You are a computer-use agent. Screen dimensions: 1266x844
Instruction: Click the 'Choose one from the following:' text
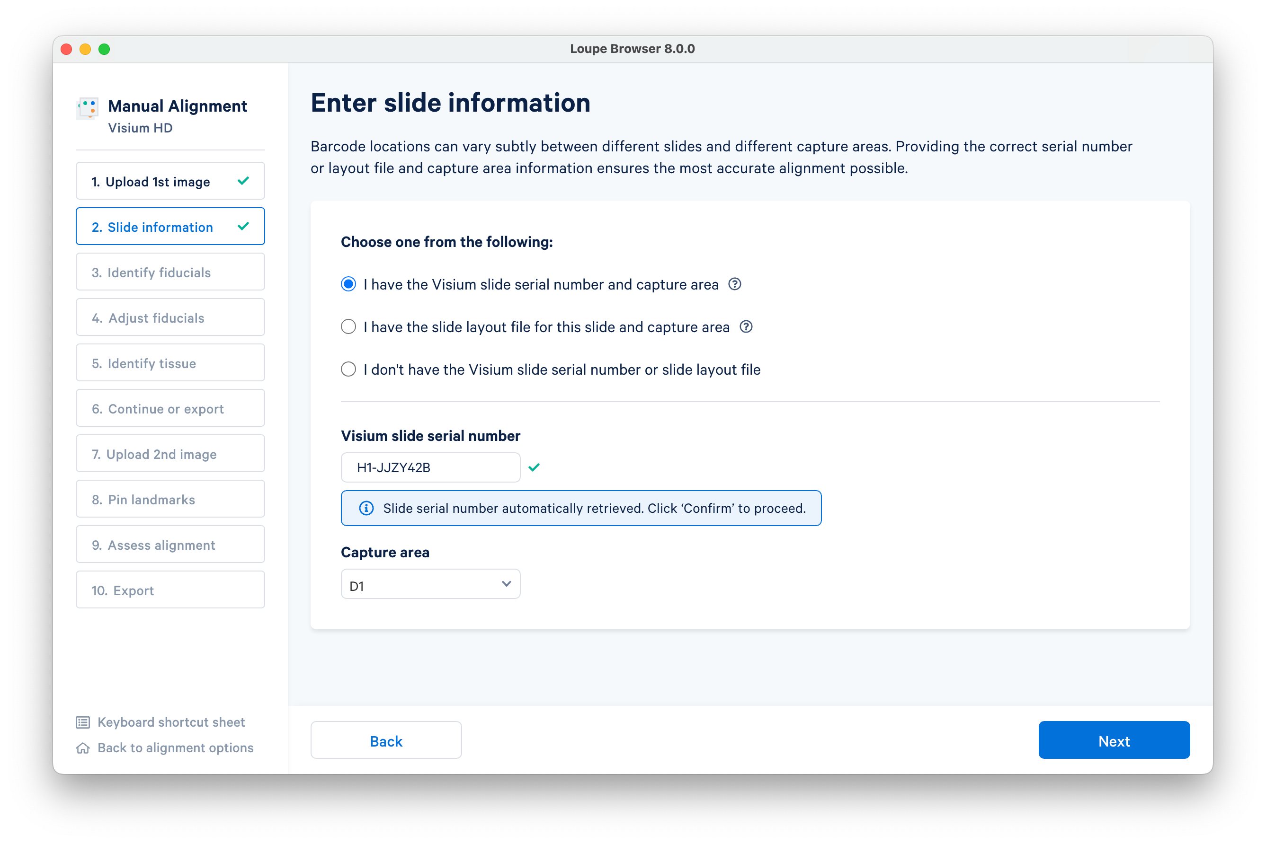point(446,242)
